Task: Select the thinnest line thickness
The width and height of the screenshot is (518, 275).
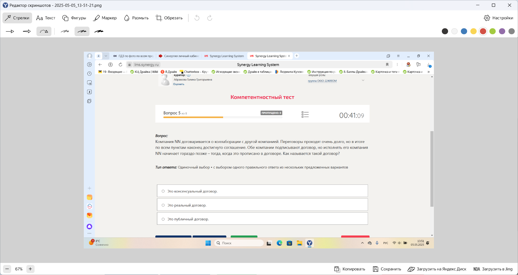Action: [x=65, y=32]
